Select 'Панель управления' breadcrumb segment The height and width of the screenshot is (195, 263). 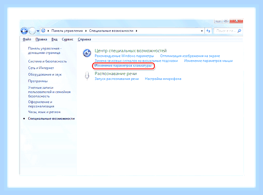coord(67,31)
